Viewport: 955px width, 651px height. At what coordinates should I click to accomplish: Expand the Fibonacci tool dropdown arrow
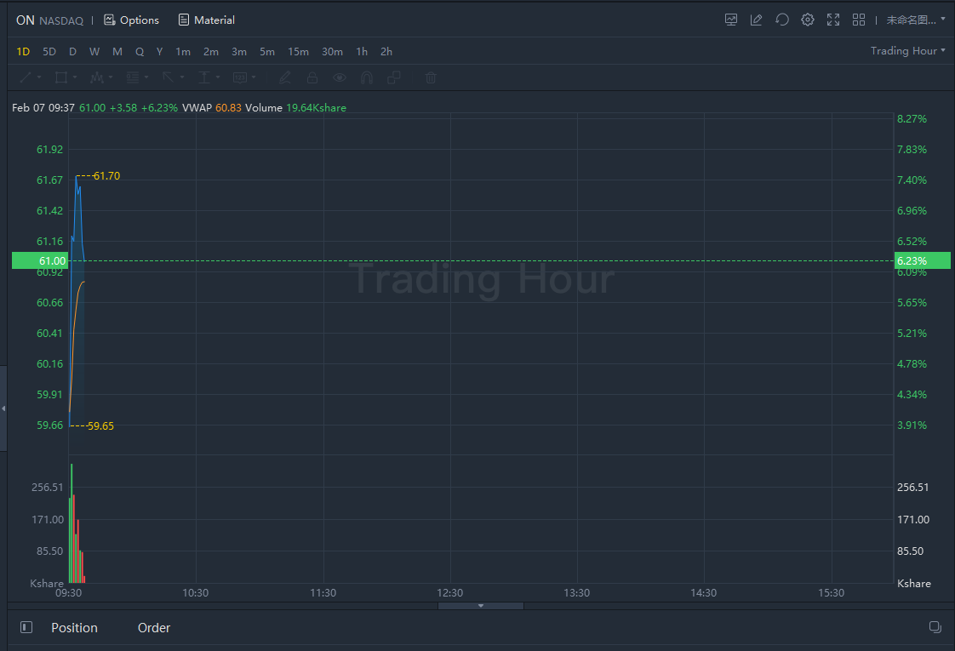(146, 77)
